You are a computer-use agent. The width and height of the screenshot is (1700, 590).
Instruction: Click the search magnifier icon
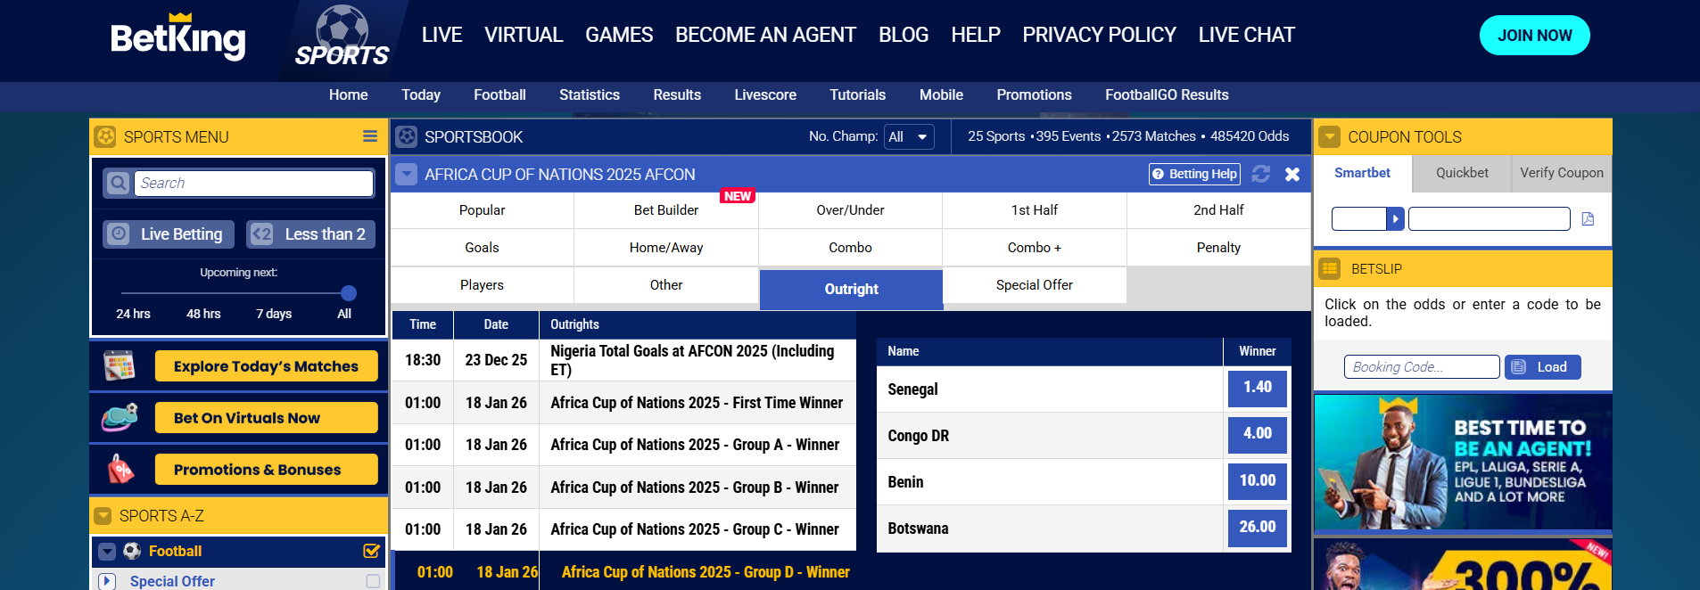(118, 184)
